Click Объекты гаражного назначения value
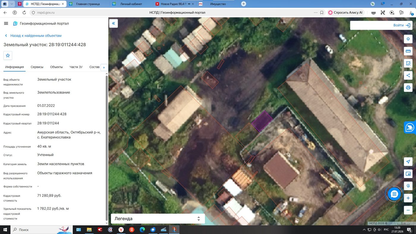 [65, 173]
